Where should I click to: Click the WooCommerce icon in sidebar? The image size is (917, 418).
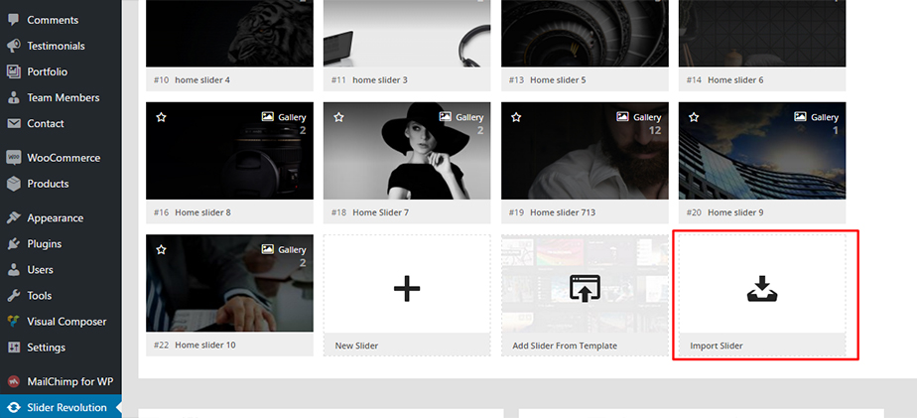pyautogui.click(x=14, y=158)
